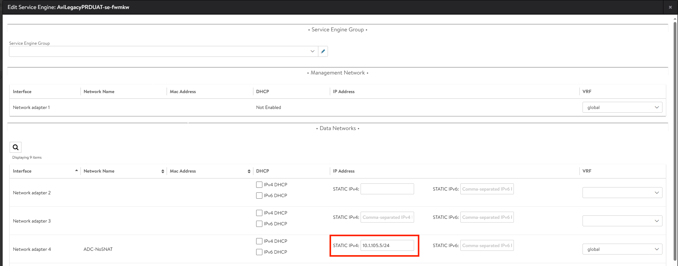Click the ADC-NoSNAT network name
The width and height of the screenshot is (678, 266).
(98, 249)
